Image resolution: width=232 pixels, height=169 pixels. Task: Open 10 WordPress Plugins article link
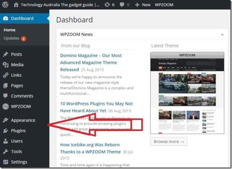(x=96, y=107)
